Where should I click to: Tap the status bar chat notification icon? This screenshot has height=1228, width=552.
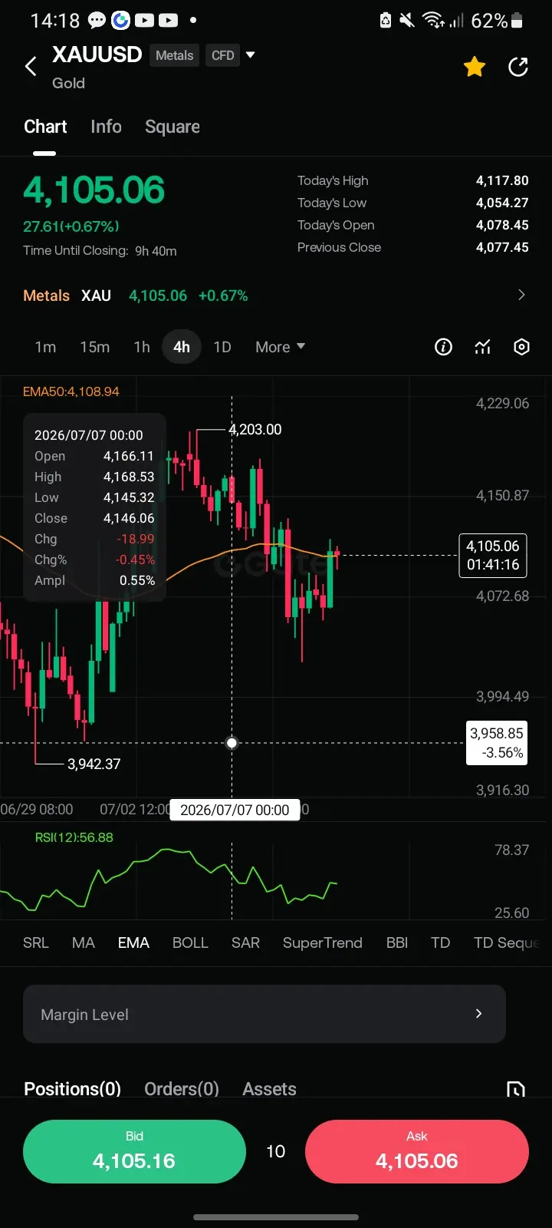pos(97,21)
